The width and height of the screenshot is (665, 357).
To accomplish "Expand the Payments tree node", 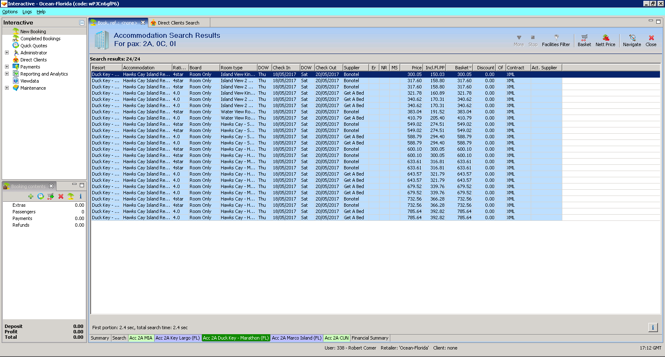I will click(x=7, y=67).
